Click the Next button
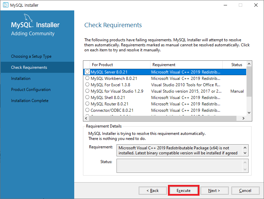 tap(214, 190)
